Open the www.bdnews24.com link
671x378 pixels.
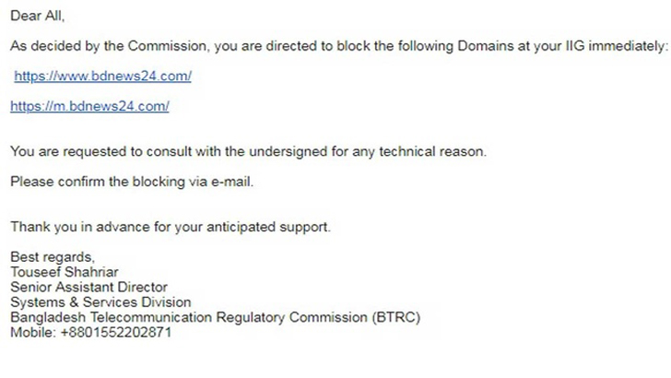(102, 76)
